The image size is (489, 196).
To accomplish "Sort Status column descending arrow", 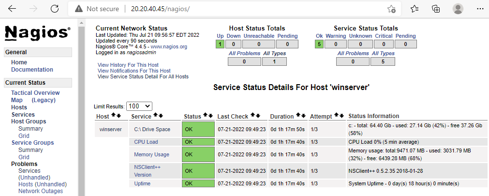I will click(x=210, y=116).
